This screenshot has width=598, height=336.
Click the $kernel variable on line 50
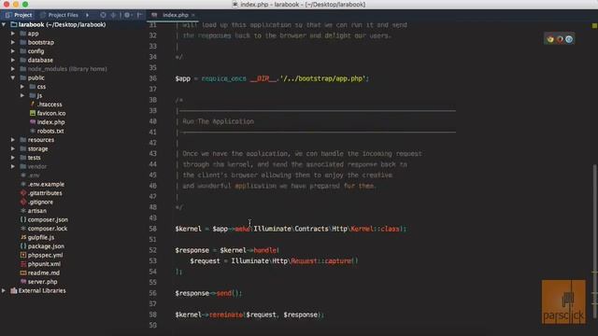(x=188, y=229)
